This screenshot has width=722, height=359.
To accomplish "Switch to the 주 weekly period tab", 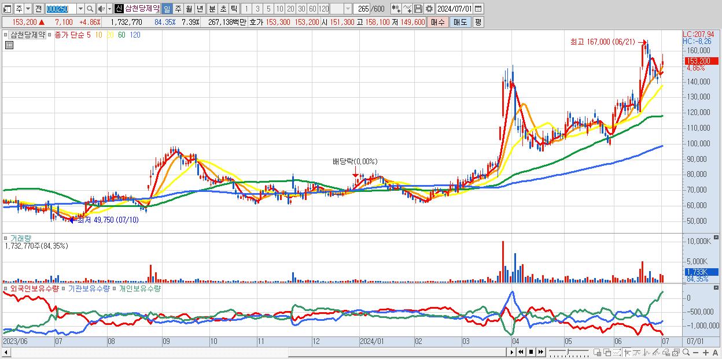I will pos(178,9).
